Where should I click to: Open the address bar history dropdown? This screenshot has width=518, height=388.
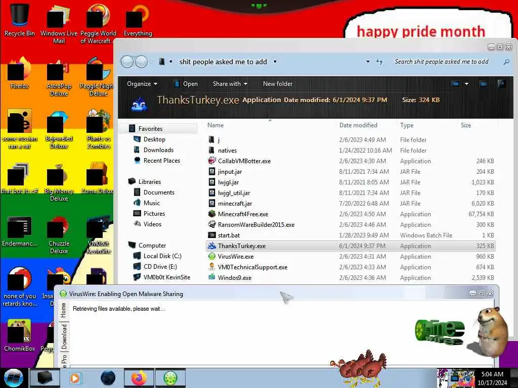(368, 62)
